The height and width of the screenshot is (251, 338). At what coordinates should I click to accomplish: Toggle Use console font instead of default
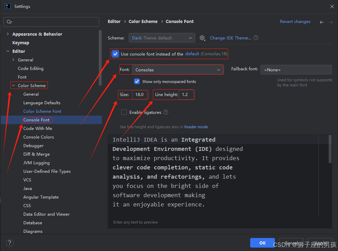pos(115,54)
